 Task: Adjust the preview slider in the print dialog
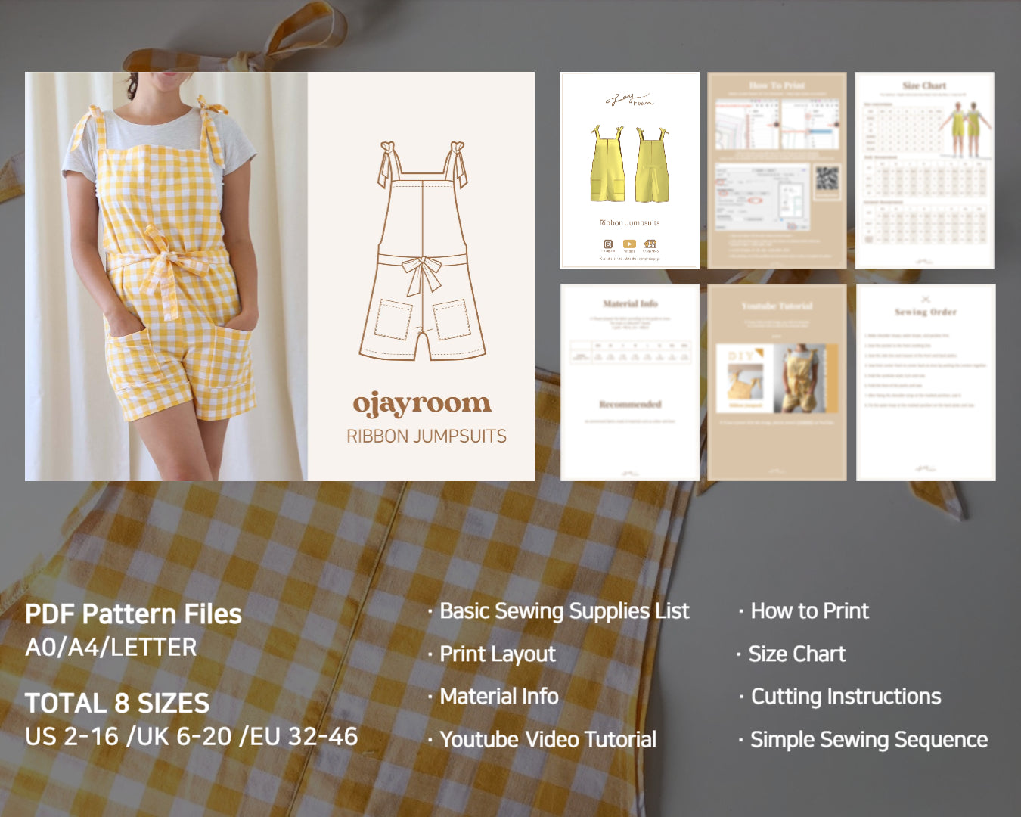(780, 219)
